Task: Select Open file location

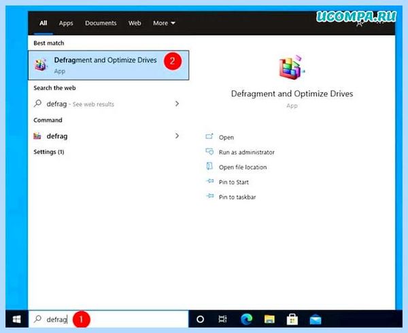Action: [x=243, y=168]
